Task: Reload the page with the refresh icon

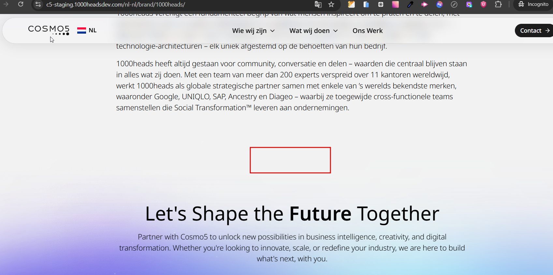Action: coord(21,4)
